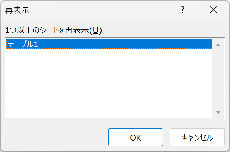The height and width of the screenshot is (152, 230).
Task: Click the 1つ以上のシートを再表示(U) label
Action: pyautogui.click(x=54, y=30)
